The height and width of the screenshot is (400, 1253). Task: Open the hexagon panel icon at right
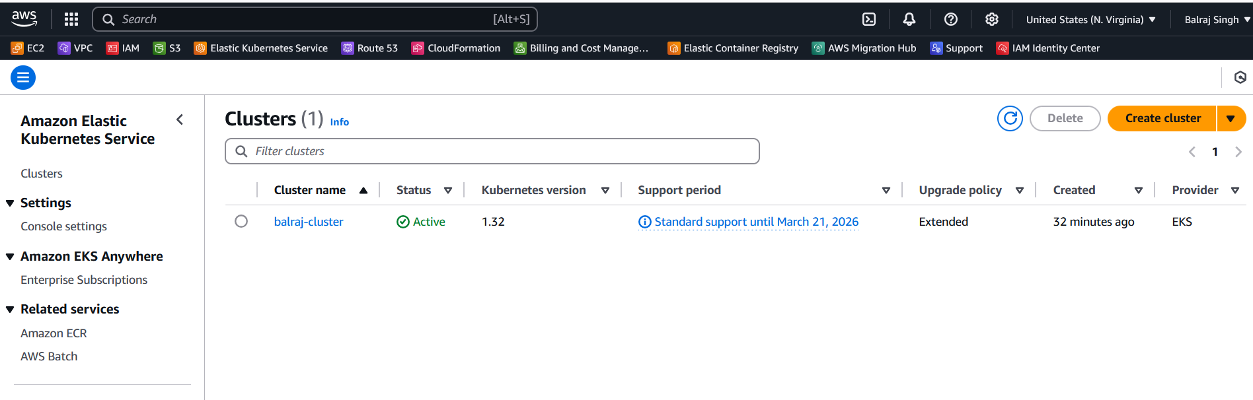point(1240,78)
